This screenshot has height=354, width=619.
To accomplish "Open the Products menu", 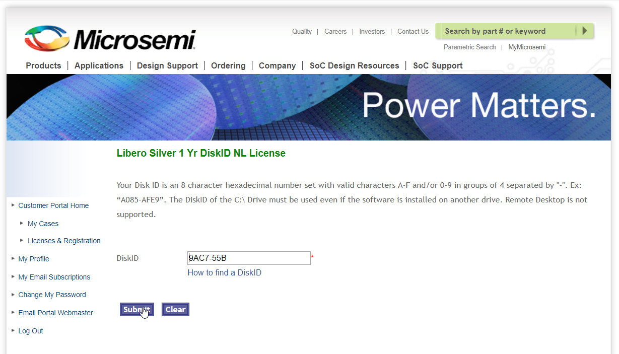I will pyautogui.click(x=43, y=65).
